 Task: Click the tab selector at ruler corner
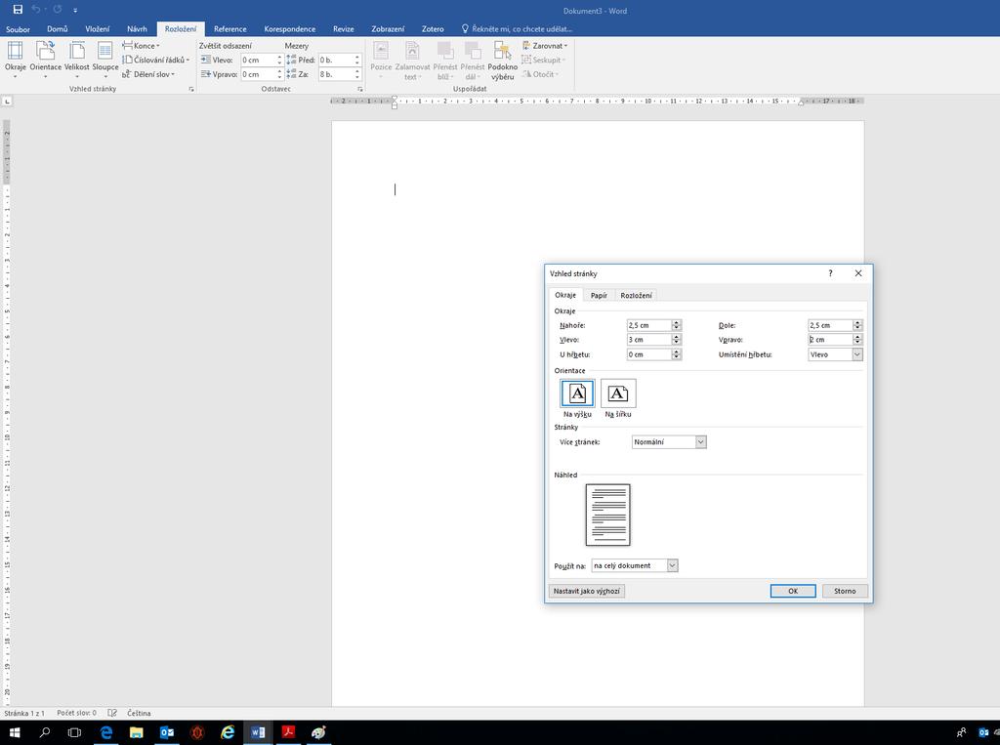click(x=7, y=101)
